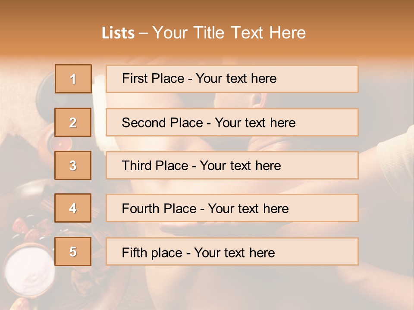Click the "First Place" text box

click(x=232, y=79)
